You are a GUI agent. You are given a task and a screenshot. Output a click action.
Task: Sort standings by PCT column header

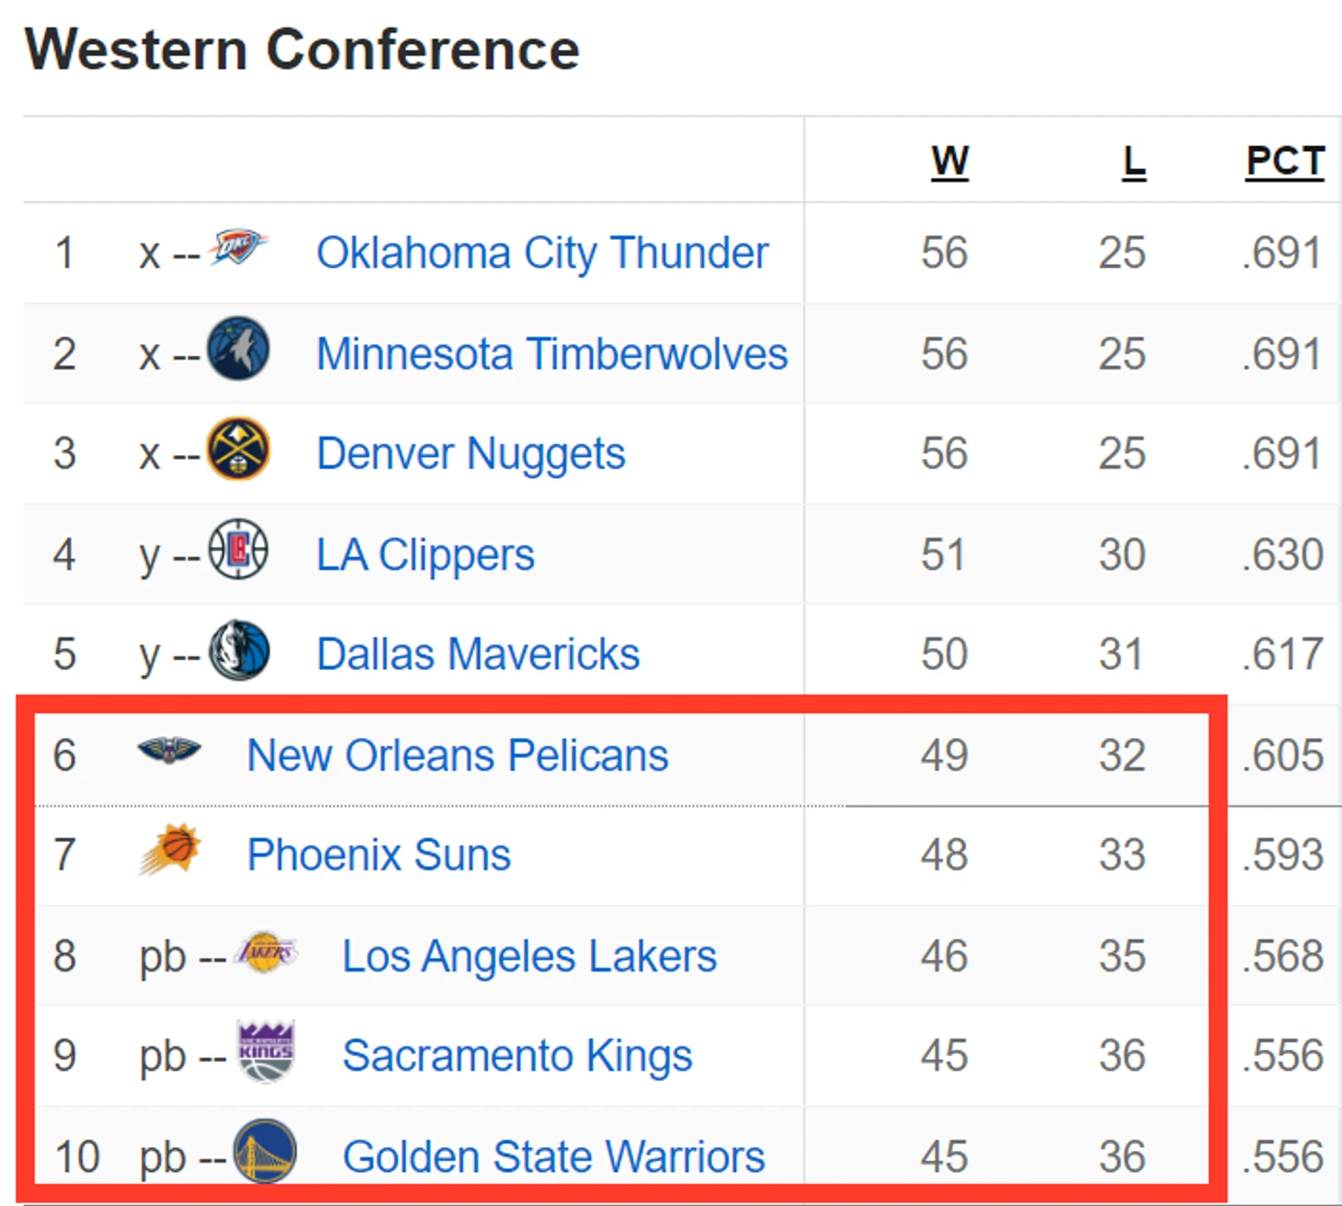(1285, 162)
